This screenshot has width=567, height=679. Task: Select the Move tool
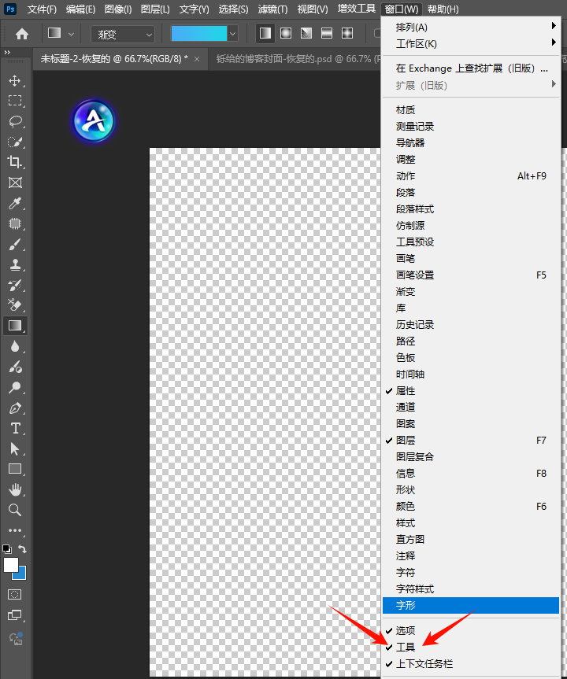(x=15, y=80)
